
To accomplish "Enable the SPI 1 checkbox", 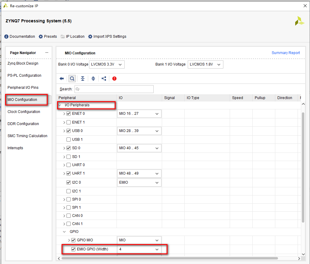I will (69, 208).
